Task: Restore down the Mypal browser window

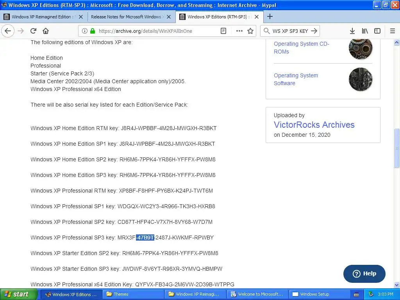Action: point(386,5)
